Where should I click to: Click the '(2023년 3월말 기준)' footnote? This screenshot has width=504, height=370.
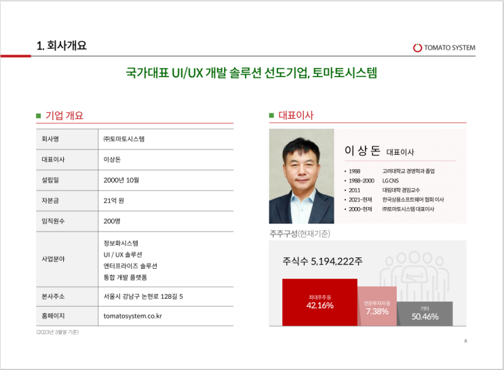pos(58,332)
